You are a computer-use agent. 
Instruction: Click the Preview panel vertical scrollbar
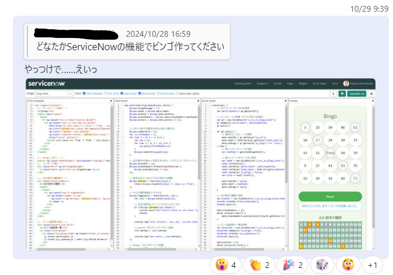click(x=374, y=168)
